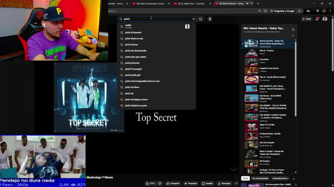Start voice search with the microphone
This screenshot has height=187, width=334.
(x=210, y=19)
